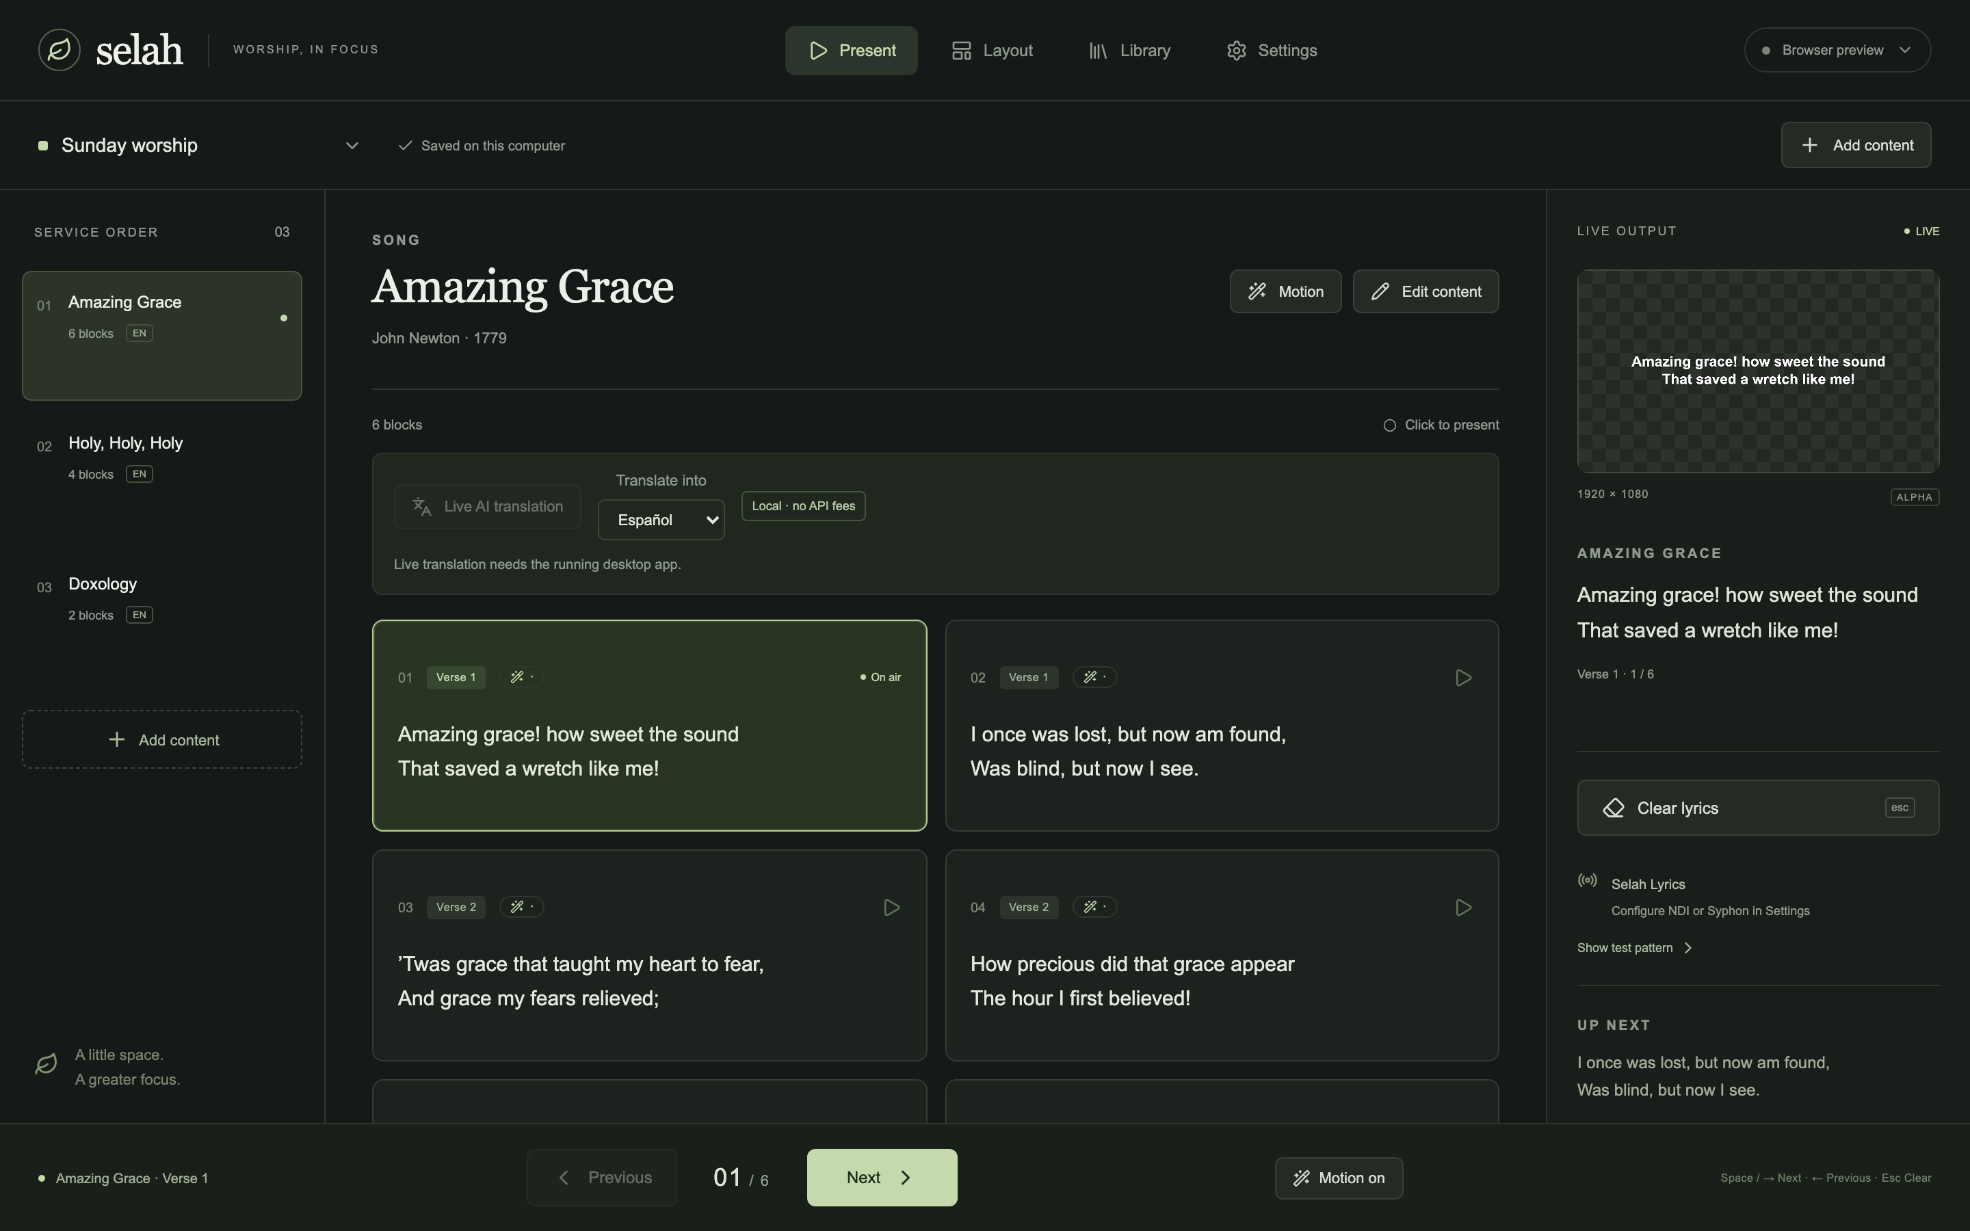Toggle Live AI translation
This screenshot has width=1970, height=1231.
click(x=487, y=506)
